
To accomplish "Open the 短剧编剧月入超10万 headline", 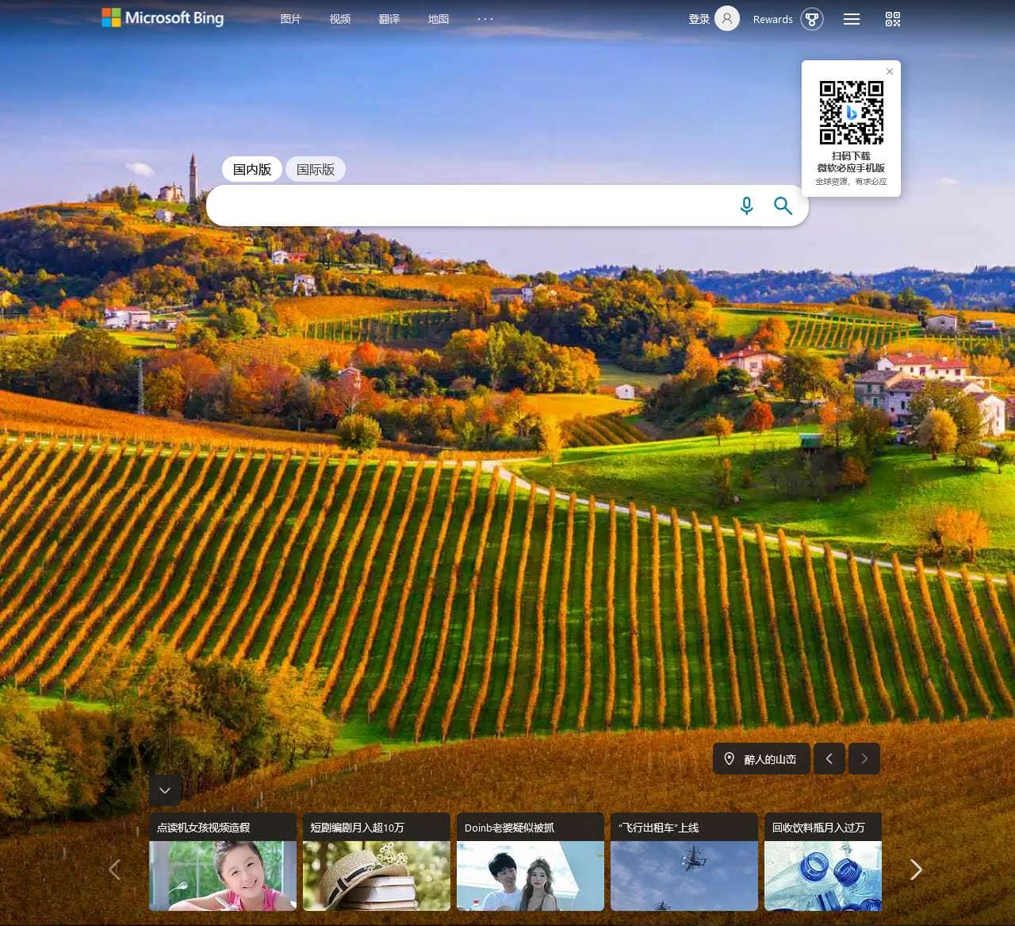I will 357,828.
